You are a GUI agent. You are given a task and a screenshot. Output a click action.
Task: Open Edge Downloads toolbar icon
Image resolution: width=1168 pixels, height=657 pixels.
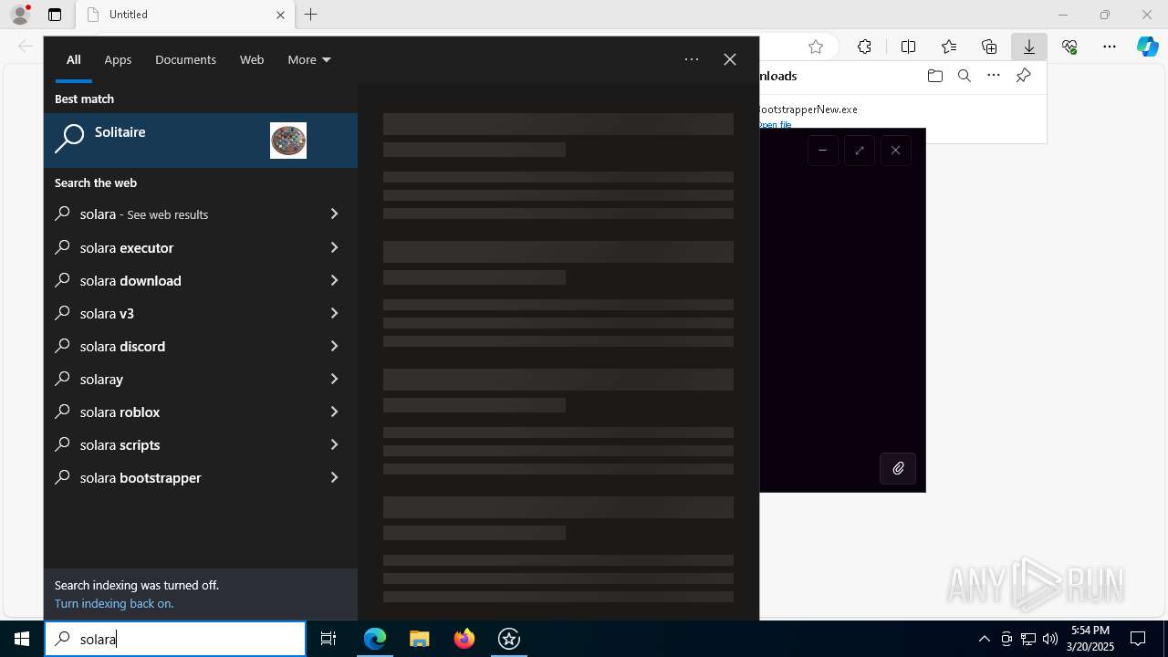click(1029, 47)
